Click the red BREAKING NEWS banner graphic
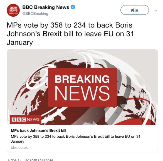163x161 pixels. 82,87
